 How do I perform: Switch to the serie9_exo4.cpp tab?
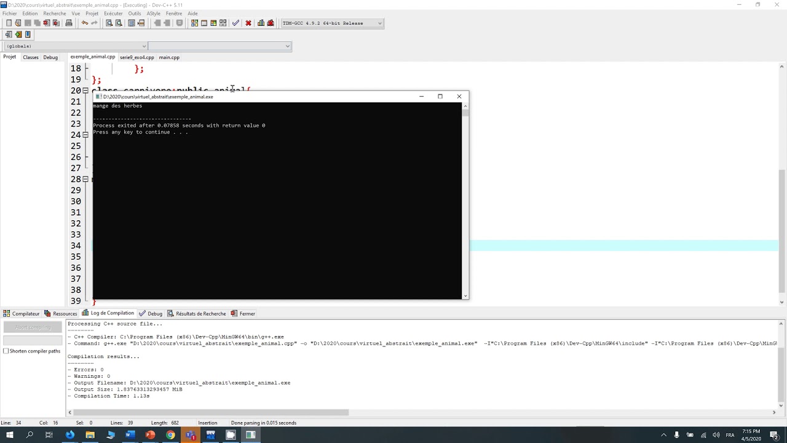tap(137, 57)
